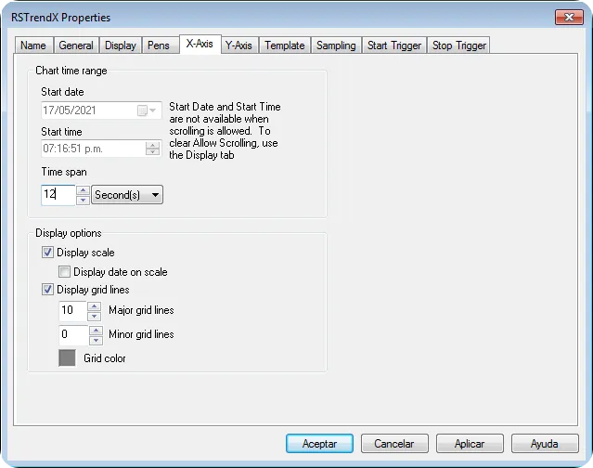Toggle the Display scale checkbox
Screen dimensions: 593x468
(47, 253)
